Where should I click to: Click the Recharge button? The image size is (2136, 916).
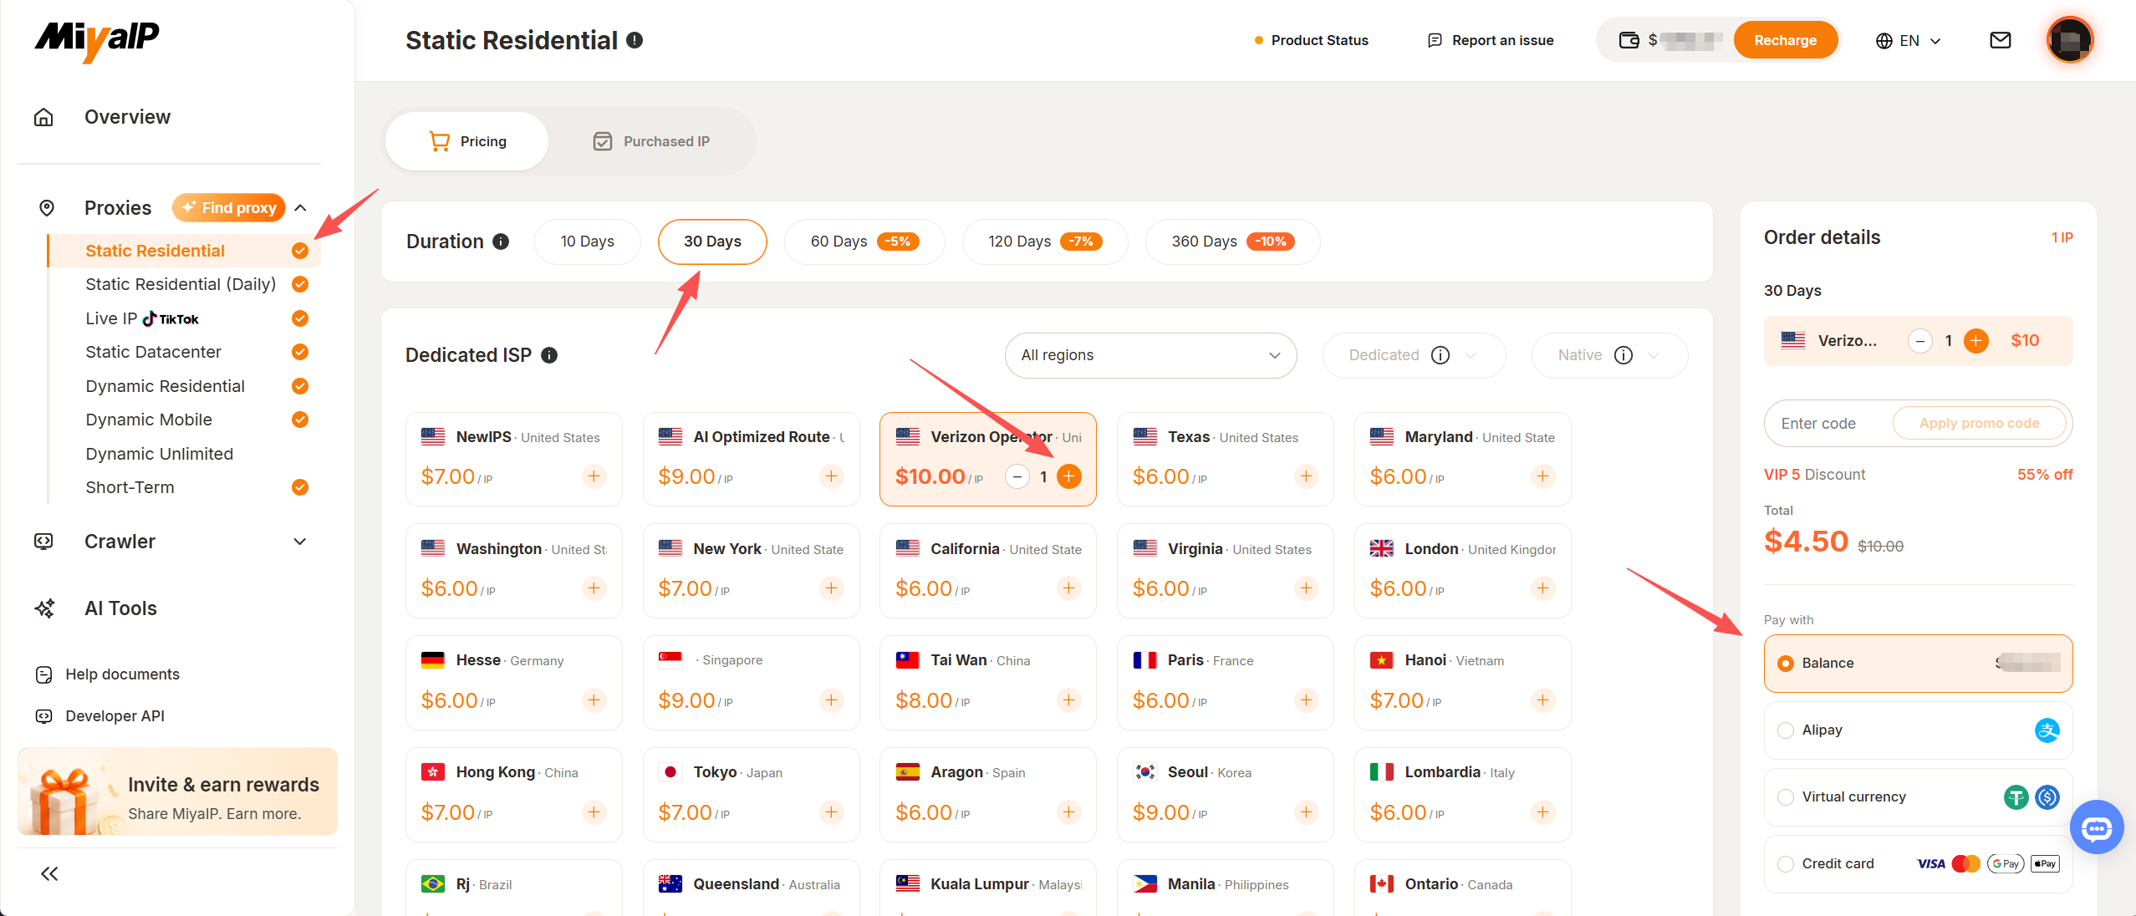pos(1785,40)
